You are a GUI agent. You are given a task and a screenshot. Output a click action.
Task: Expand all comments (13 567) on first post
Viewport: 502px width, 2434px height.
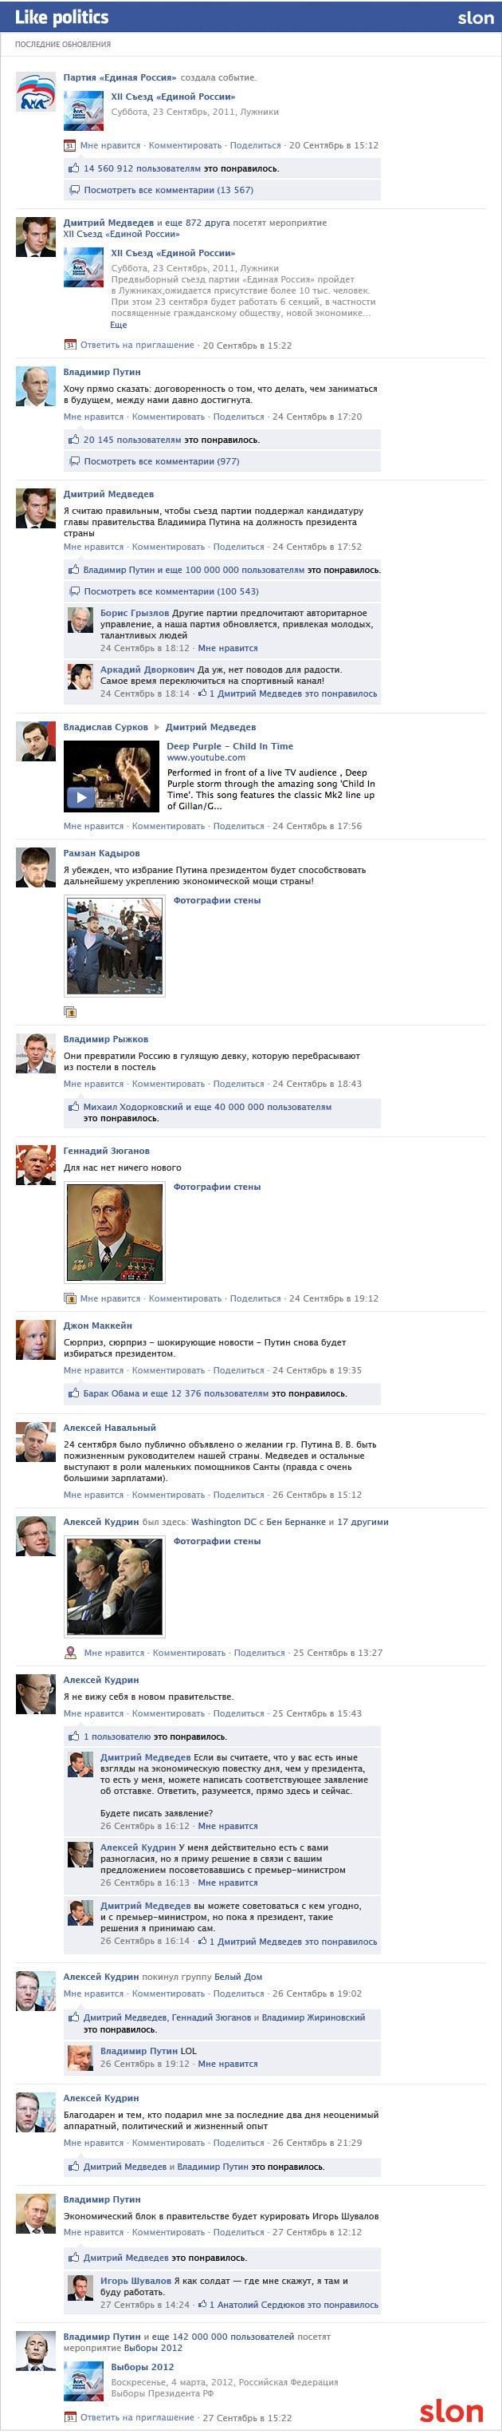(x=169, y=190)
